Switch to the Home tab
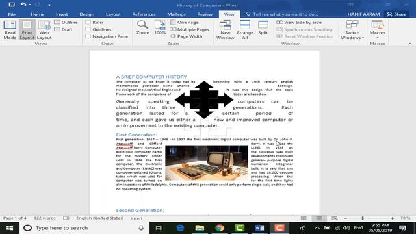The image size is (416, 234). pos(38,14)
